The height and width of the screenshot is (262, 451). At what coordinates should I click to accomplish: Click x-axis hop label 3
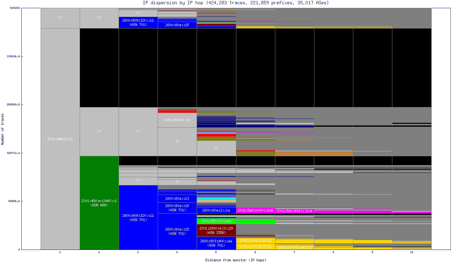click(x=138, y=253)
